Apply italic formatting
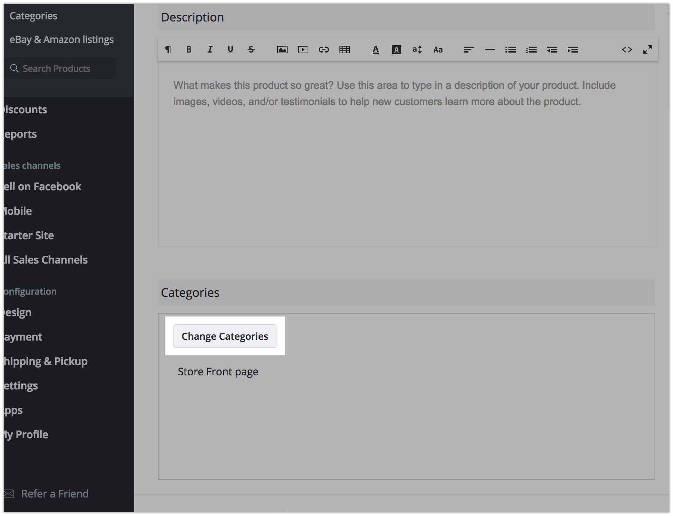 tap(210, 50)
